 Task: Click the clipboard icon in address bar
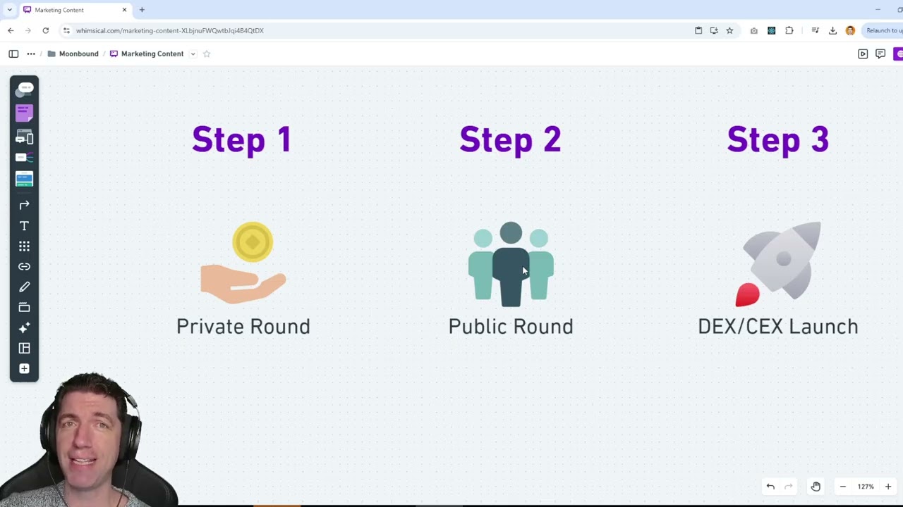point(698,30)
